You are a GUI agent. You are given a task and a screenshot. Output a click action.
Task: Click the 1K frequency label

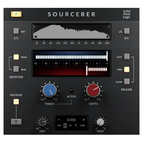tap(79, 43)
